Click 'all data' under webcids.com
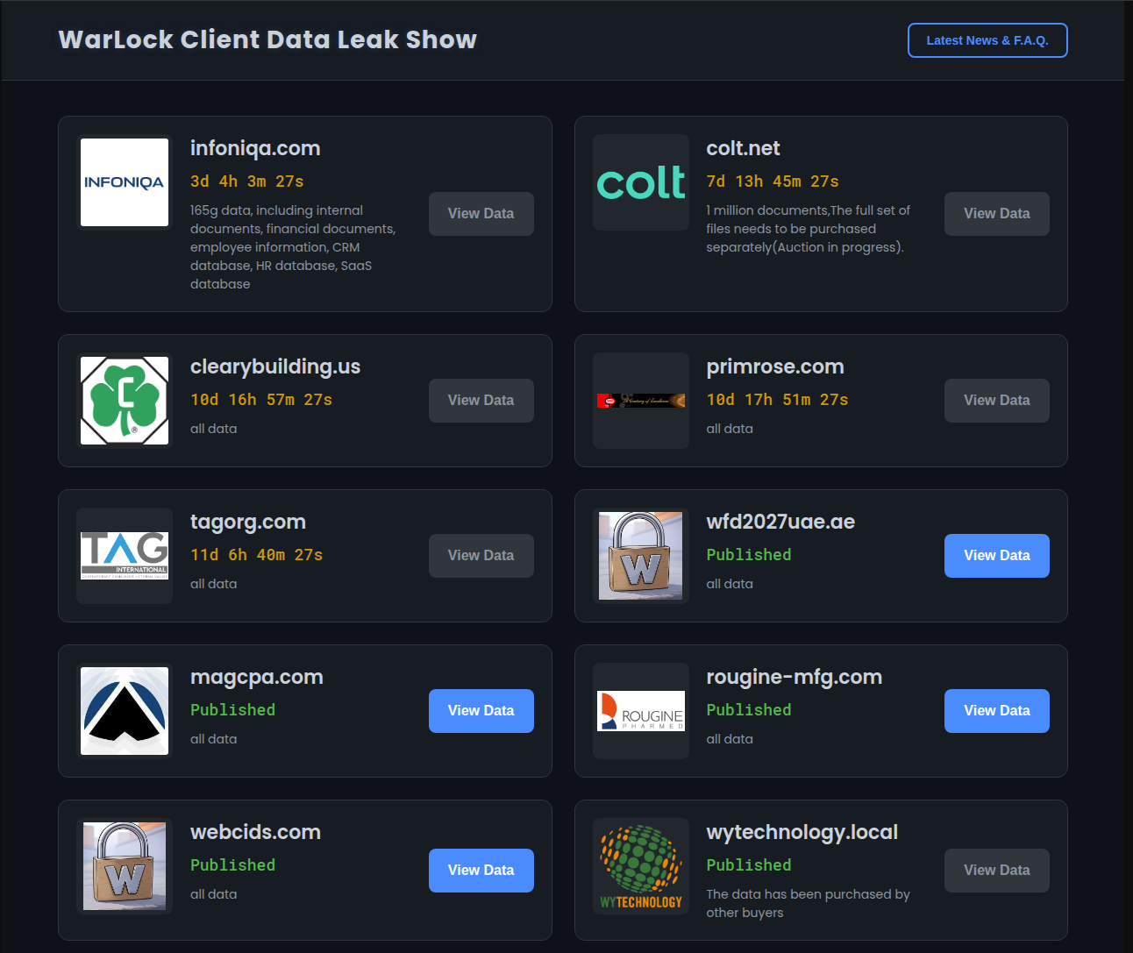This screenshot has height=953, width=1133. (214, 894)
